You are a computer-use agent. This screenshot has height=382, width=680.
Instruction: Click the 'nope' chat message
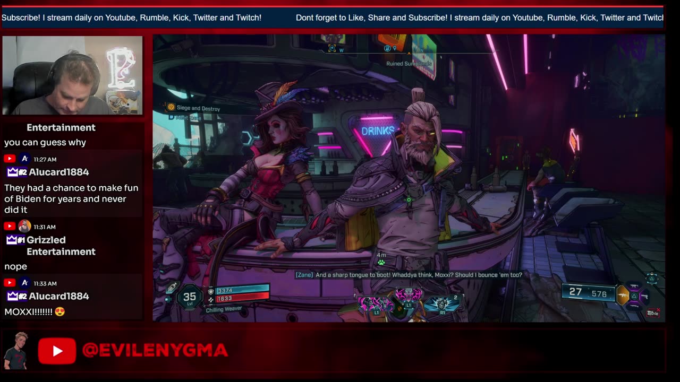coord(15,266)
